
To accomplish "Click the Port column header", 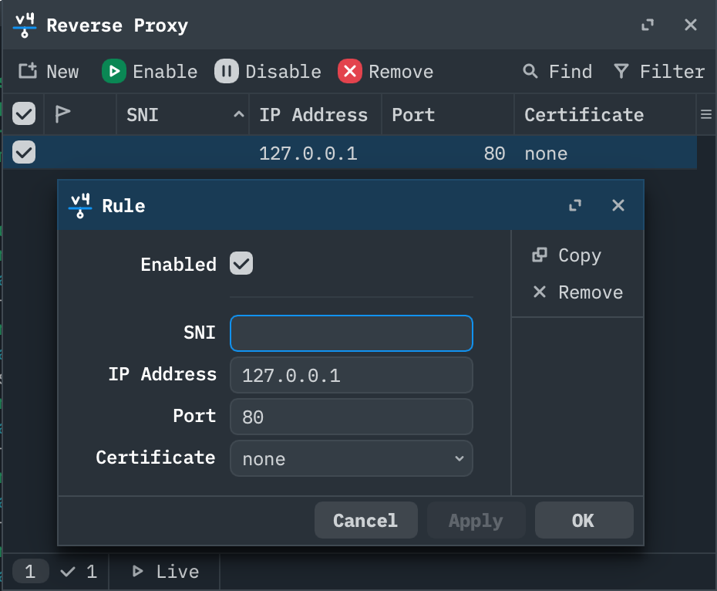I will [x=448, y=114].
